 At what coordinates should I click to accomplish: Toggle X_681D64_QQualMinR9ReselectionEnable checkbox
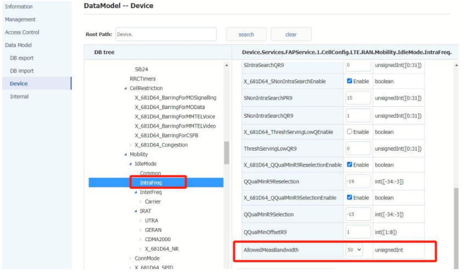[x=350, y=165]
